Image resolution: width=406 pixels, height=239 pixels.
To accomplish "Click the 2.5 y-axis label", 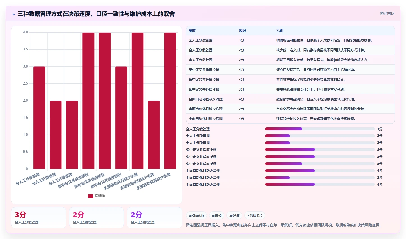I will 26,83.
